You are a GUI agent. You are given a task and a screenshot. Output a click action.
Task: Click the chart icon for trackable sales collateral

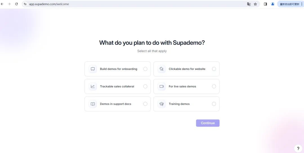click(93, 86)
